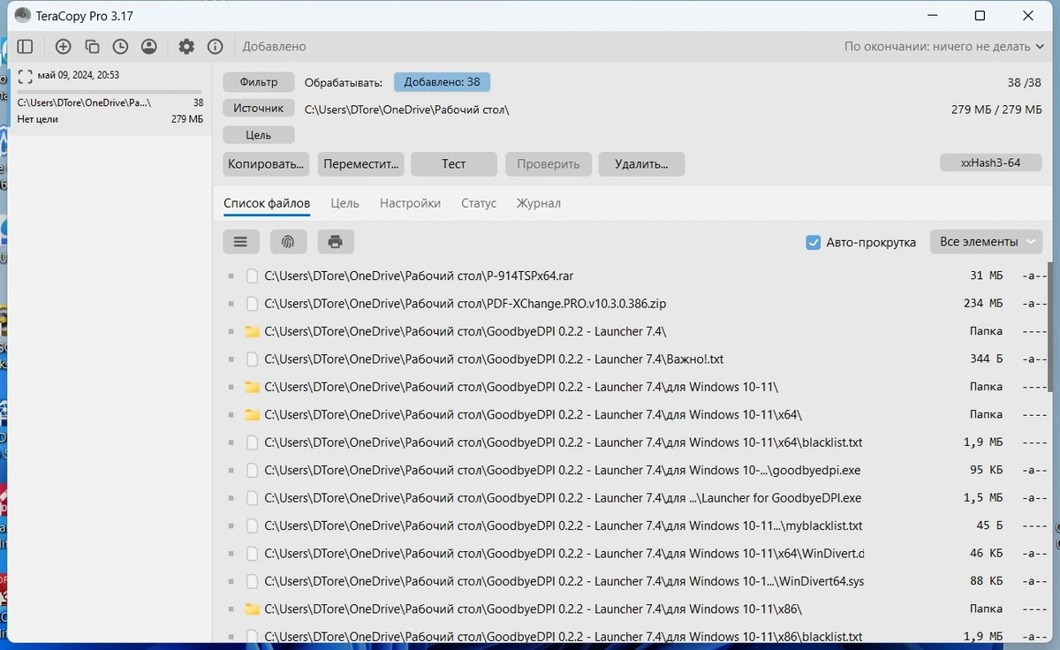The width and height of the screenshot is (1060, 650).
Task: Click the Переместить... button
Action: coord(360,164)
